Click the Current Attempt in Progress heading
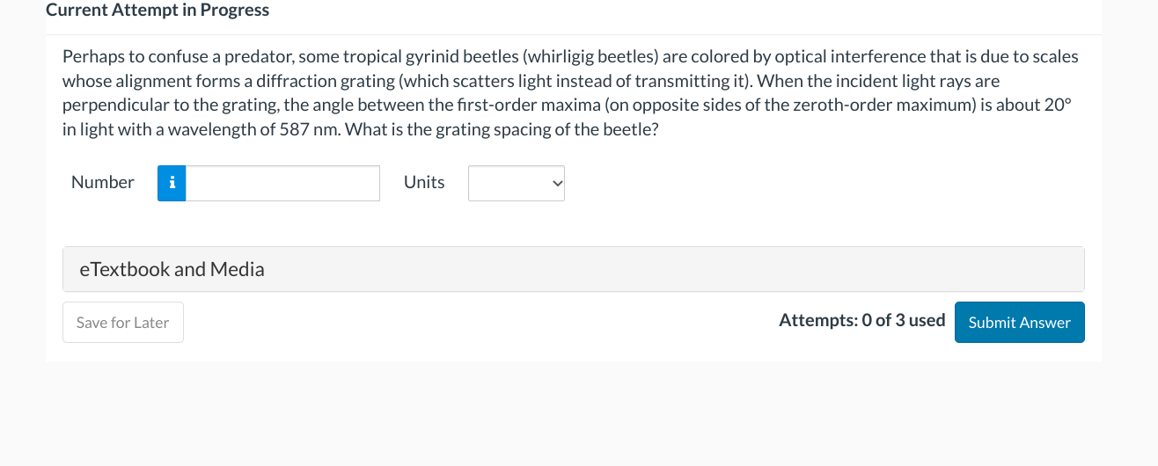This screenshot has height=466, width=1158. 158,11
